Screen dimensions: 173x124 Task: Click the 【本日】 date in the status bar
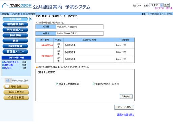157,14
